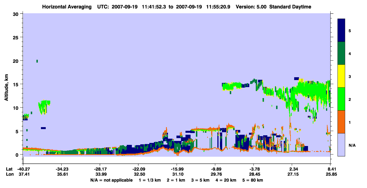Click the latitude value -9.89
Viewport: 367px width, 188px height.
coord(215,169)
